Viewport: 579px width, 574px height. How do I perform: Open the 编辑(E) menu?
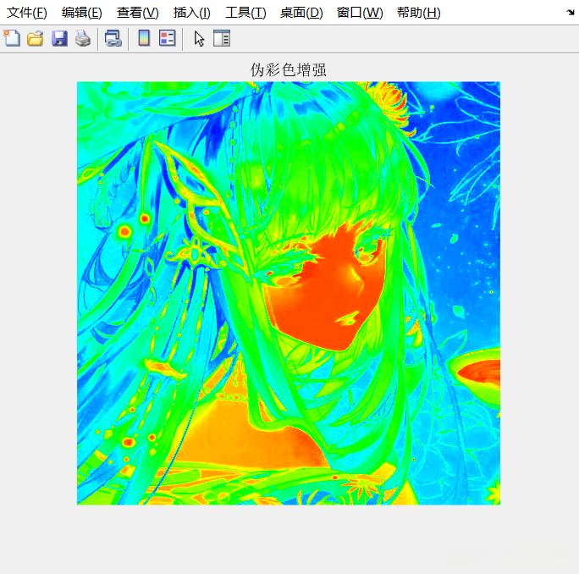pyautogui.click(x=82, y=13)
